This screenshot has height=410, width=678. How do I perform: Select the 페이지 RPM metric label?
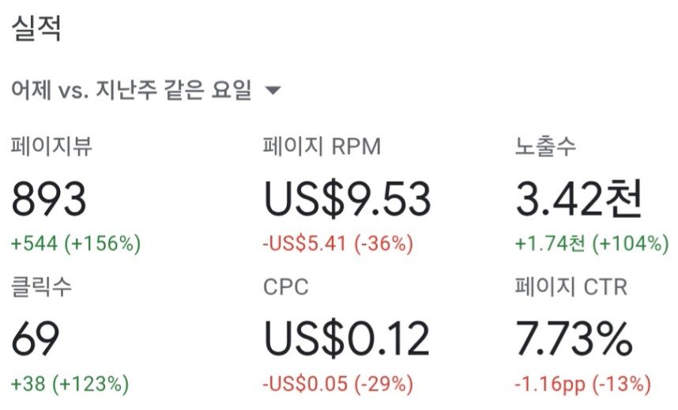(x=322, y=145)
